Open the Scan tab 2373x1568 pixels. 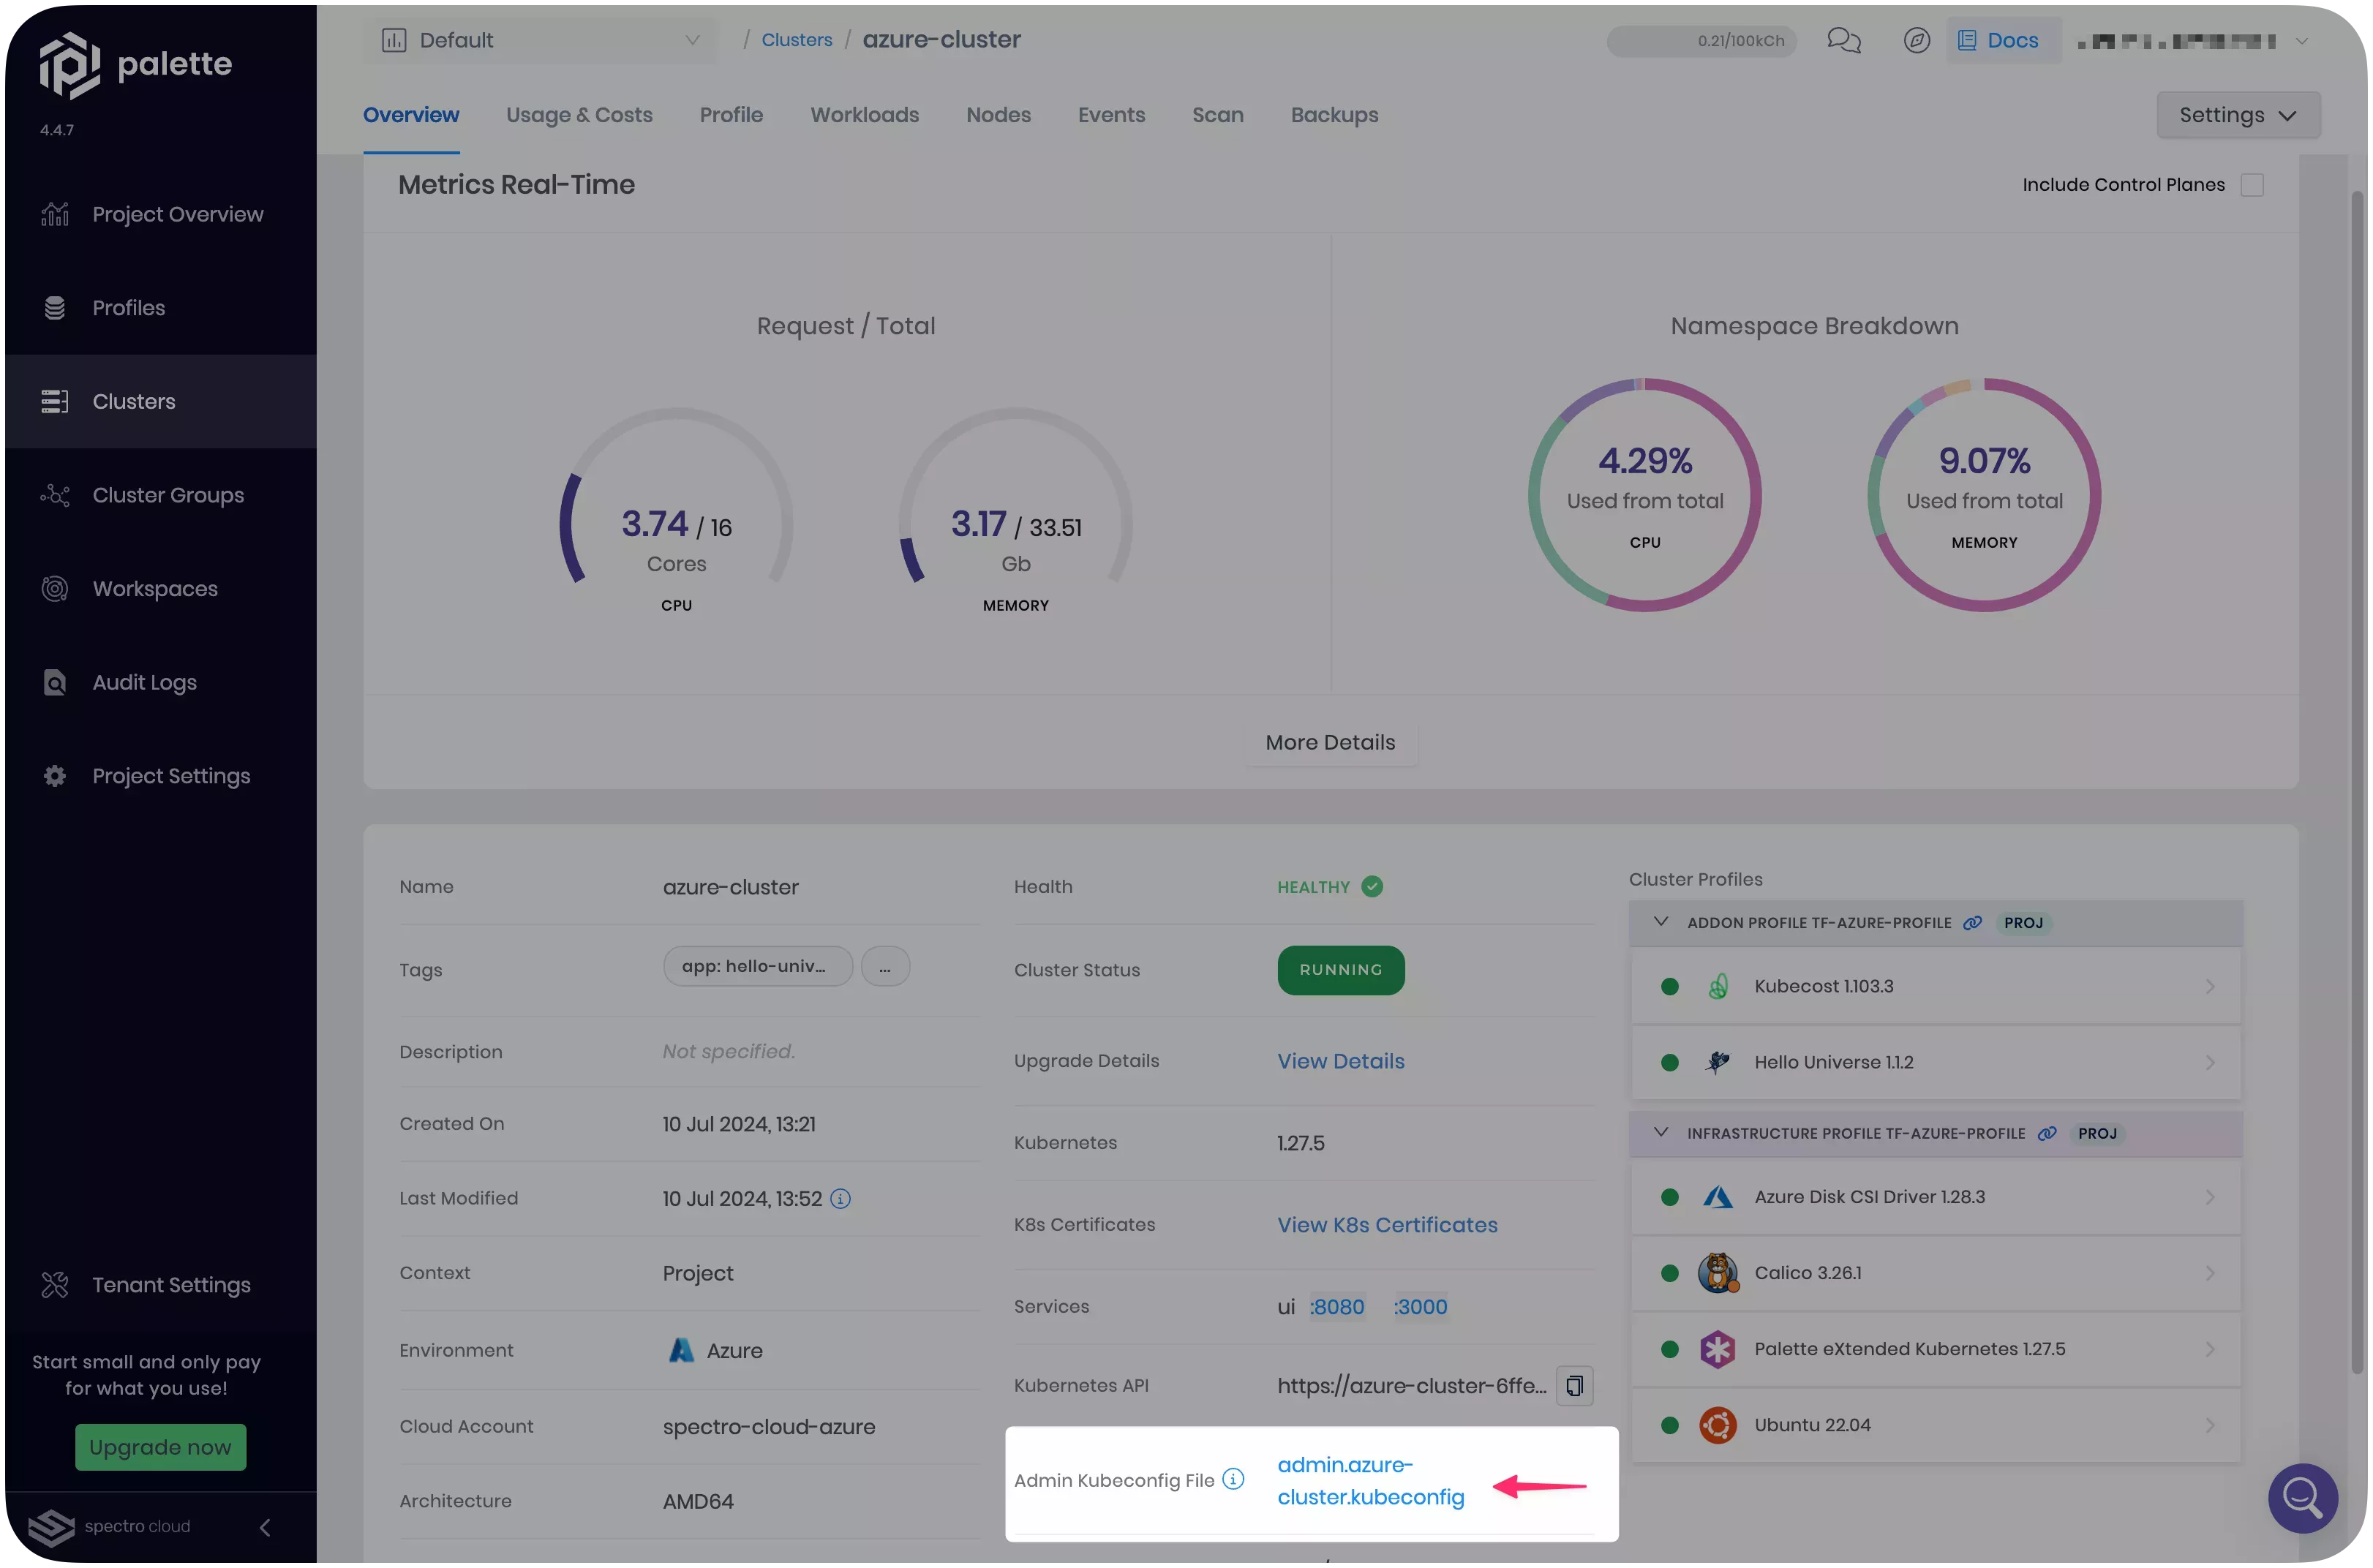(x=1217, y=115)
